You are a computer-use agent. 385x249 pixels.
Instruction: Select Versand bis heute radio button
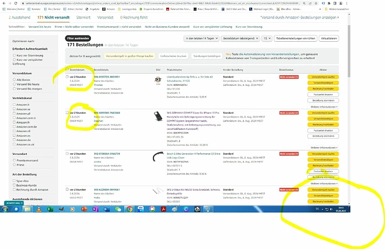click(15, 84)
